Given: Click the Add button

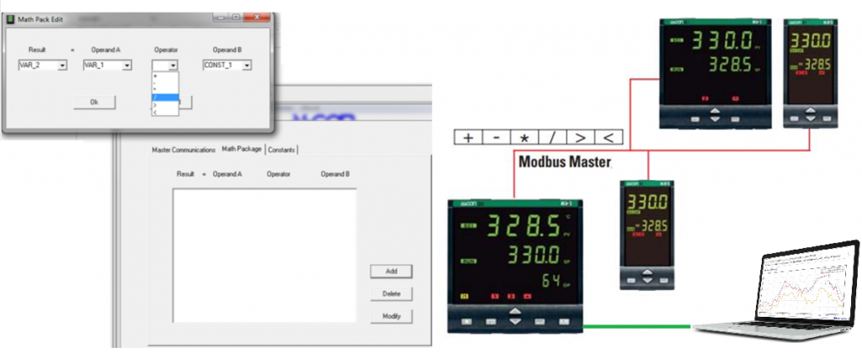Looking at the screenshot, I should click(x=391, y=271).
